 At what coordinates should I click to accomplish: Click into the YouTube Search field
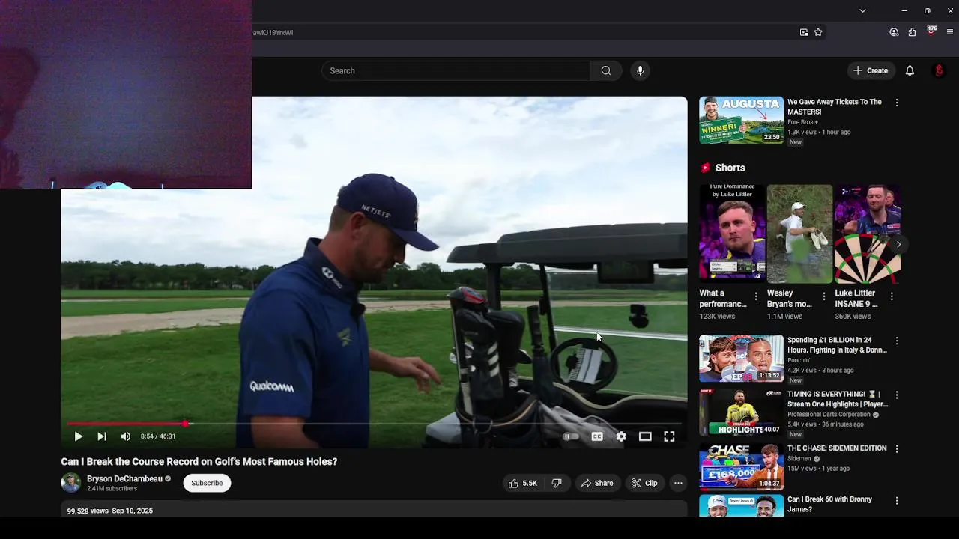(x=456, y=70)
